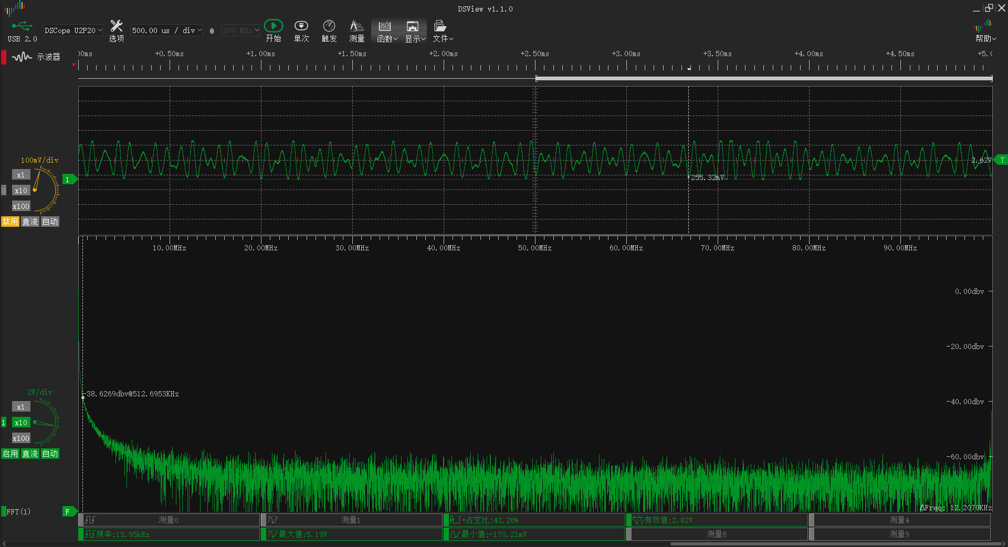This screenshot has width=1008, height=547.
Task: Toggle 直流 coupling on the green channel
Action: pyautogui.click(x=30, y=454)
